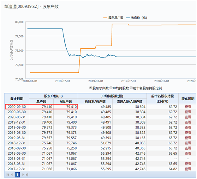Select 前十名股东持股比例 radio option
The width and height of the screenshot is (197, 179).
[x=131, y=88]
